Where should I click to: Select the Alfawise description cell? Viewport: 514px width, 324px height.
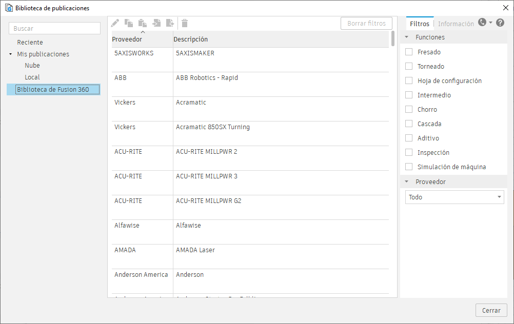pyautogui.click(x=281, y=232)
